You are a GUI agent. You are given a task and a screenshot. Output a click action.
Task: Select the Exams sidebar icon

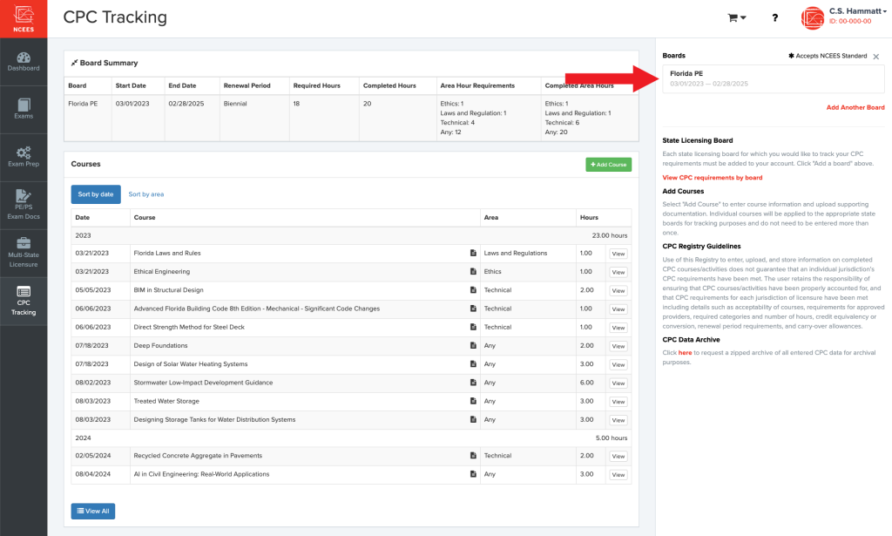click(23, 108)
